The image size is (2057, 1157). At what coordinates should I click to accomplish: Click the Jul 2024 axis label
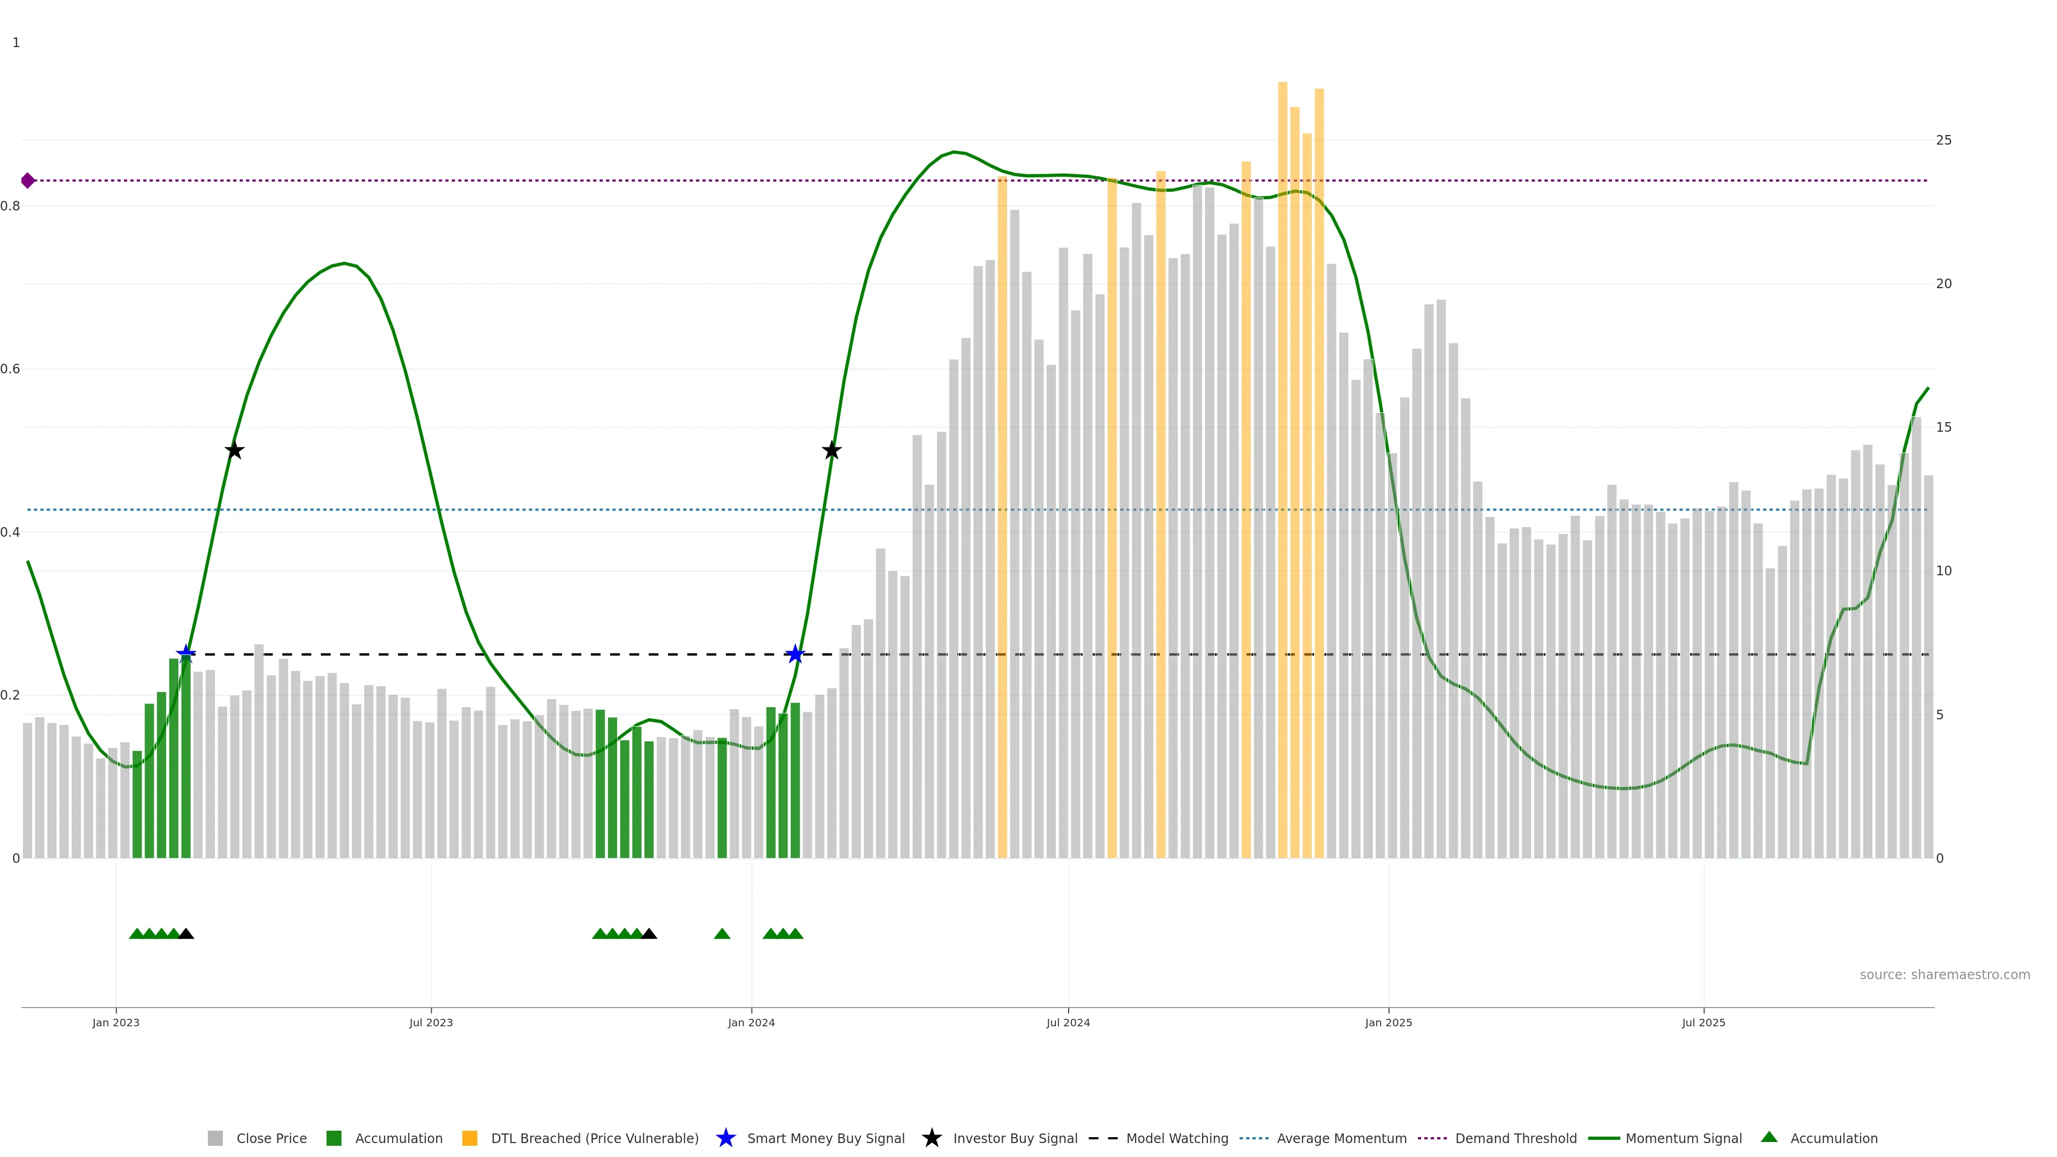[1068, 1022]
